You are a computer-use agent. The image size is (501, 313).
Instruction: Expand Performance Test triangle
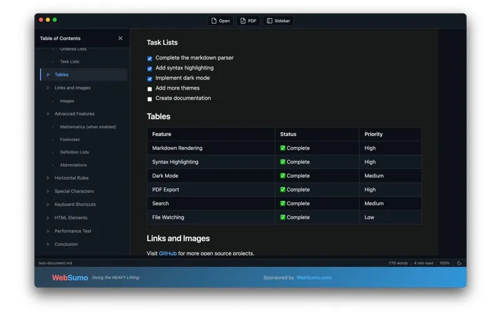coord(48,231)
